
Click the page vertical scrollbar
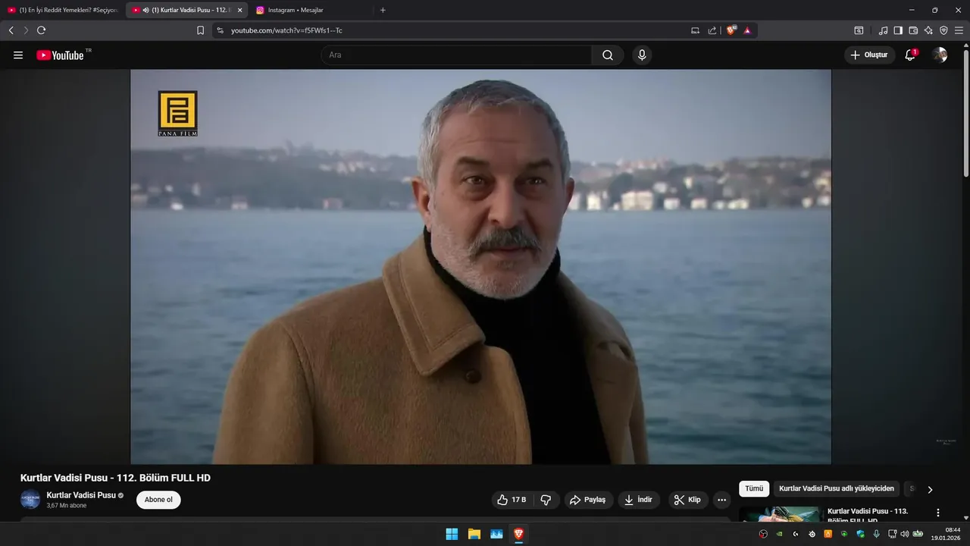click(965, 114)
